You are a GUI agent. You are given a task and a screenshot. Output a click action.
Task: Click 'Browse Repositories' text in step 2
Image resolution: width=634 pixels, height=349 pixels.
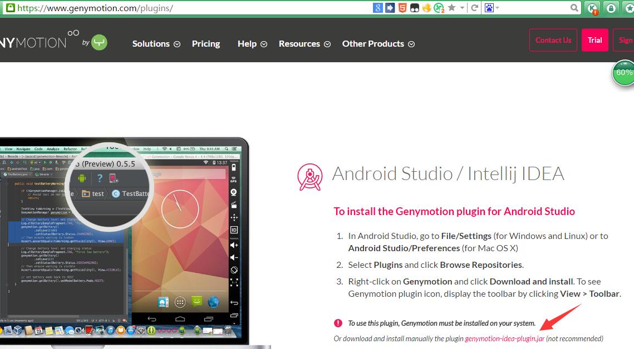(481, 265)
